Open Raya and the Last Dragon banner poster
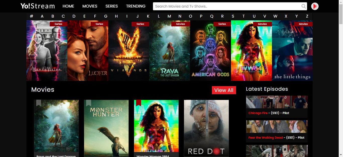This screenshot has height=157, width=343. click(x=169, y=50)
